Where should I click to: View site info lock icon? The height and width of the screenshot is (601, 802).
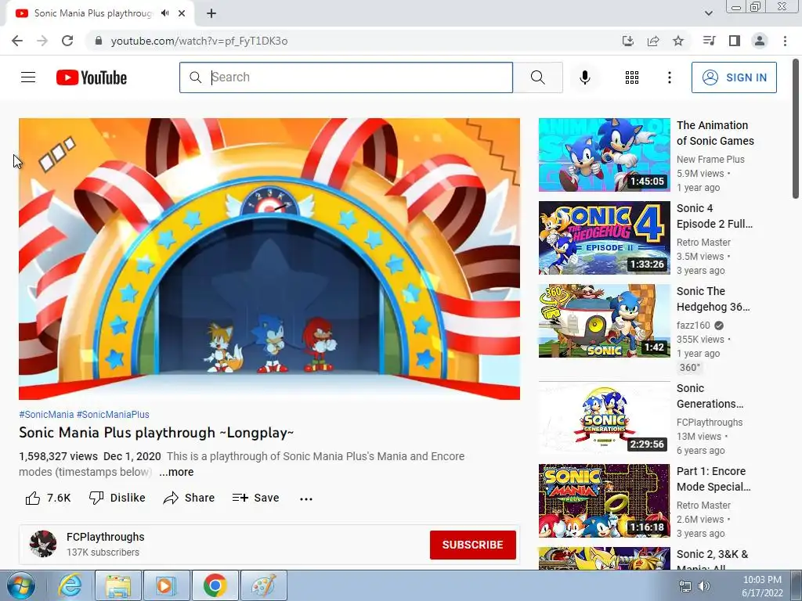(98, 41)
